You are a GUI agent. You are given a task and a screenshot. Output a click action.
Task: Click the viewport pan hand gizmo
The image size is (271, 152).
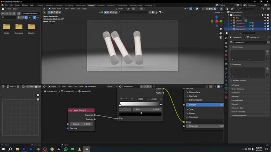(x=221, y=33)
